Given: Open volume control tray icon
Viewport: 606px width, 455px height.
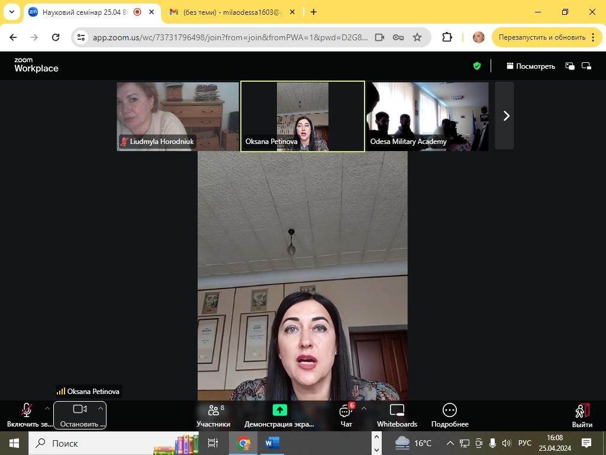Looking at the screenshot, I should pos(507,443).
